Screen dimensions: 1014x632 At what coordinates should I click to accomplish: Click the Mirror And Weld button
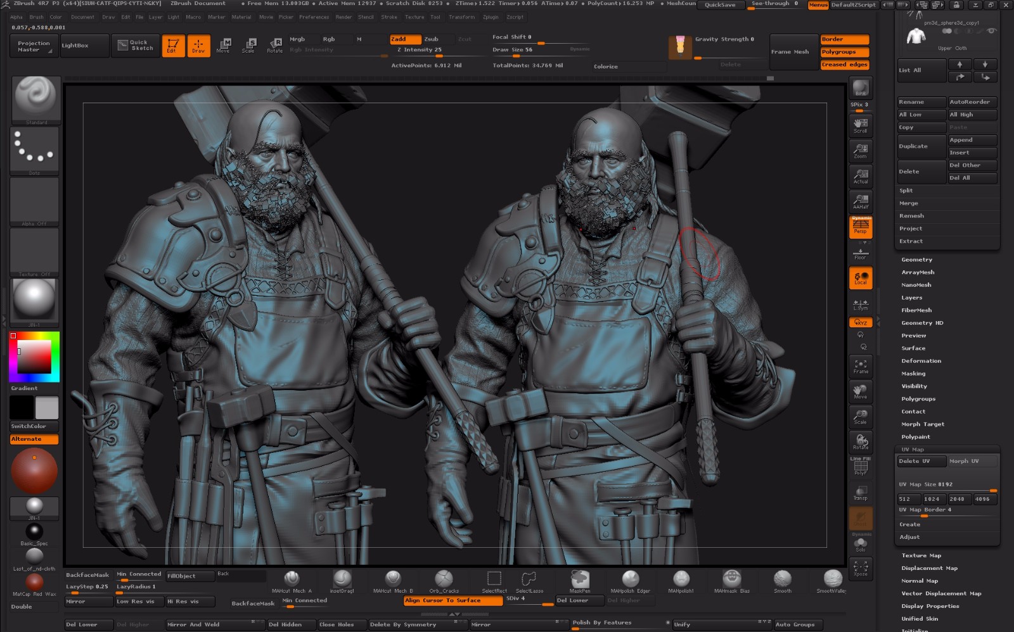click(215, 624)
